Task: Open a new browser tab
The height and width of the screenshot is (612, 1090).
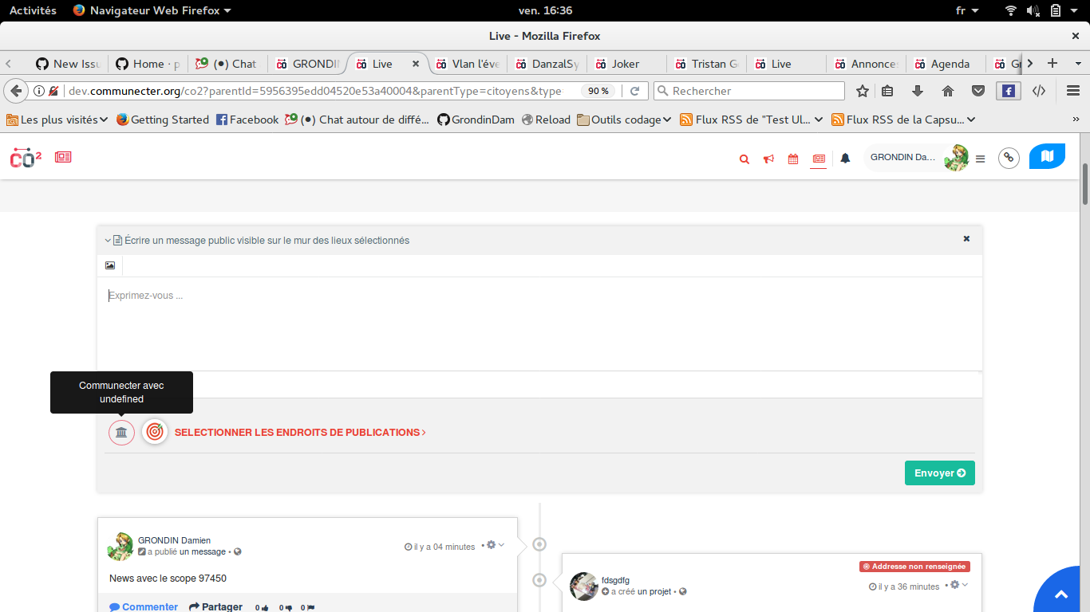Action: 1052,64
